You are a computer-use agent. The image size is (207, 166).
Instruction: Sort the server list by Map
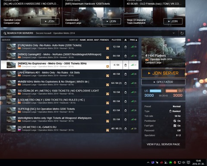96,40
